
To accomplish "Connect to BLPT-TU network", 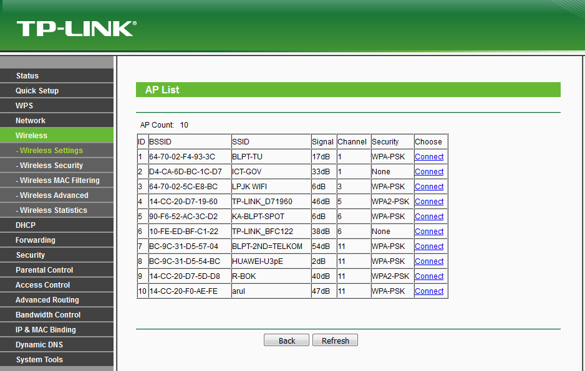I will click(x=429, y=157).
